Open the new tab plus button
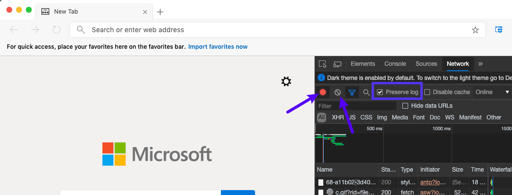 [160, 12]
